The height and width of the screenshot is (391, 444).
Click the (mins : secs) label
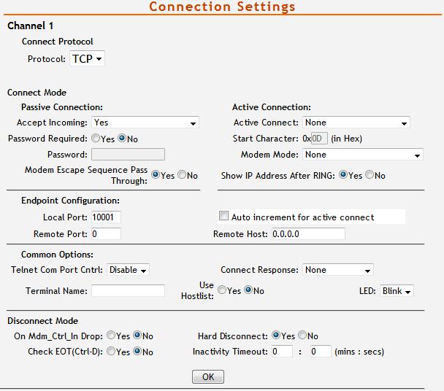(359, 352)
